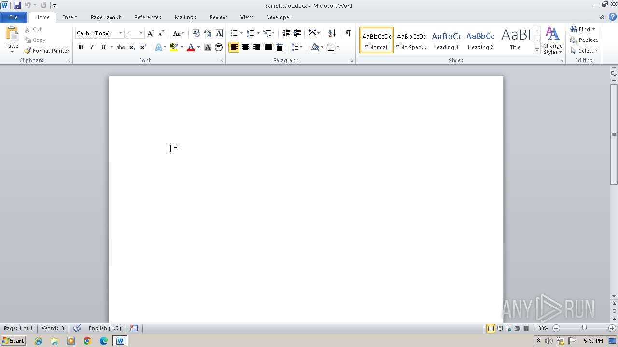Click the macro recording status icon
Image resolution: width=618 pixels, height=347 pixels.
click(x=134, y=328)
